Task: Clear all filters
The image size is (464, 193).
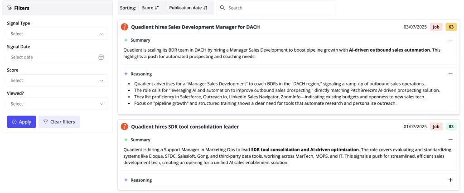Action: click(x=59, y=122)
